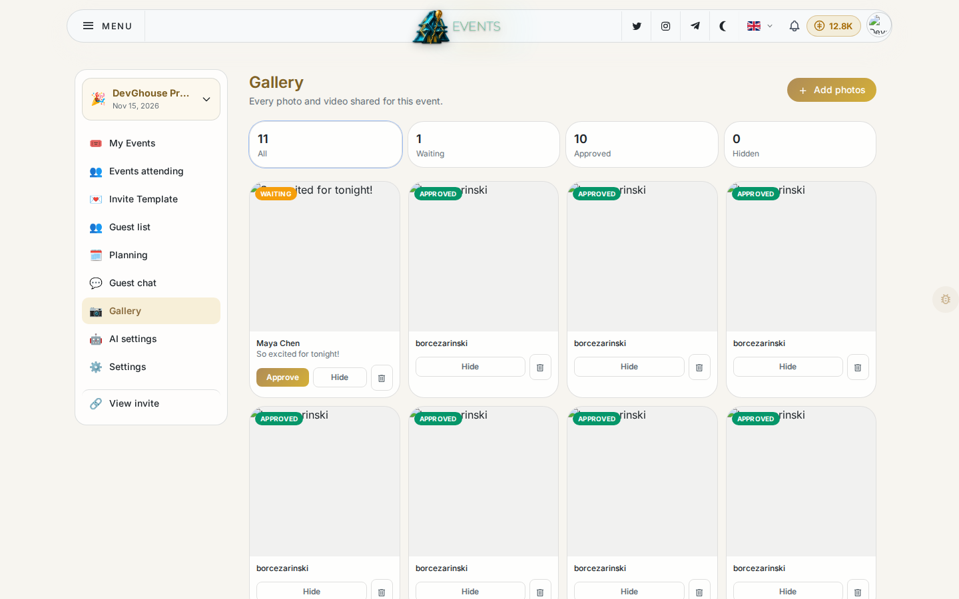Open the Instagram link in header

665,26
